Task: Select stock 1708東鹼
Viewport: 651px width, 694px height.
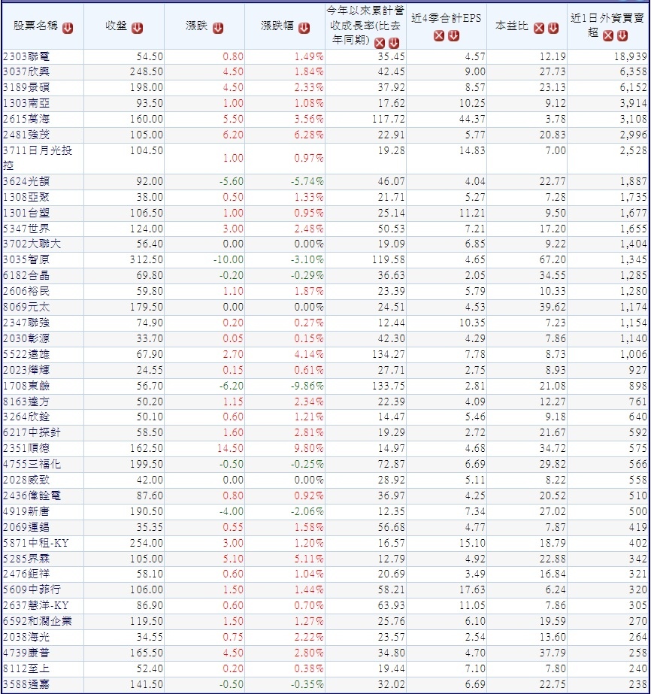Action: pyautogui.click(x=26, y=386)
